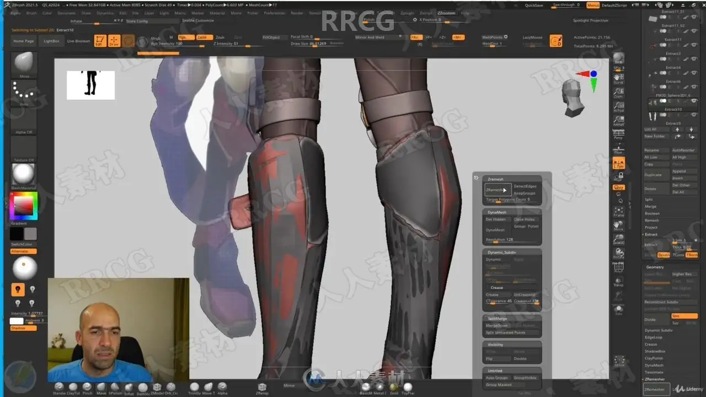Click the LightBox button
This screenshot has width=706, height=397.
coord(51,41)
